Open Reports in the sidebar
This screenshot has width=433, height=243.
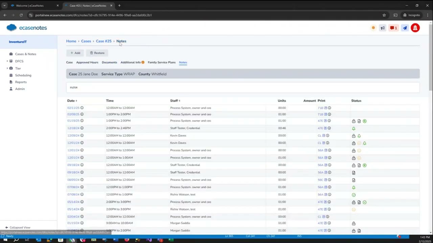21,82
